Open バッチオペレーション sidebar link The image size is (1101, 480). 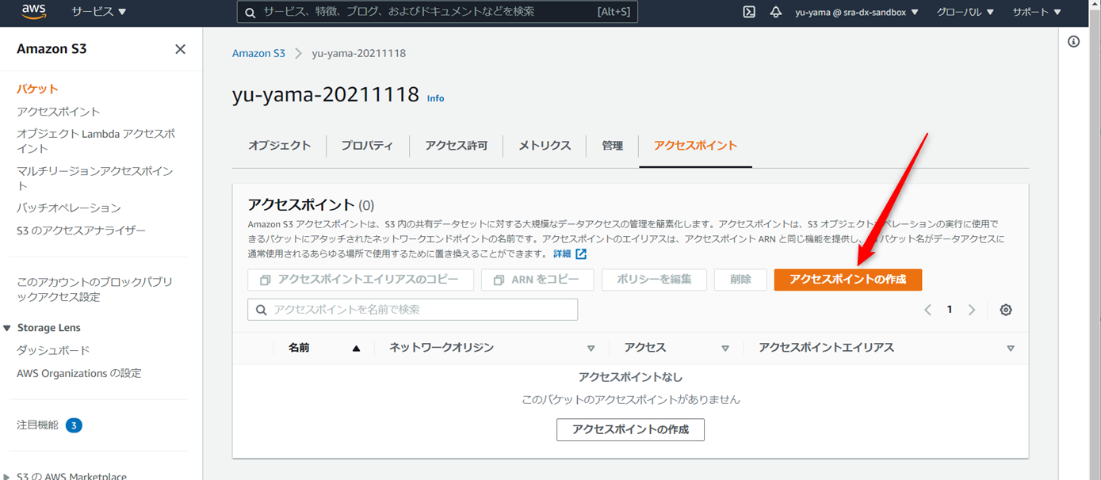(x=69, y=208)
